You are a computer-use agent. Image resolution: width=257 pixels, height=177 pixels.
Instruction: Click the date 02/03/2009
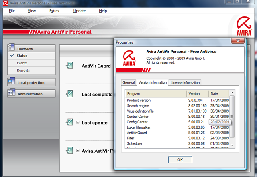pos(220,133)
